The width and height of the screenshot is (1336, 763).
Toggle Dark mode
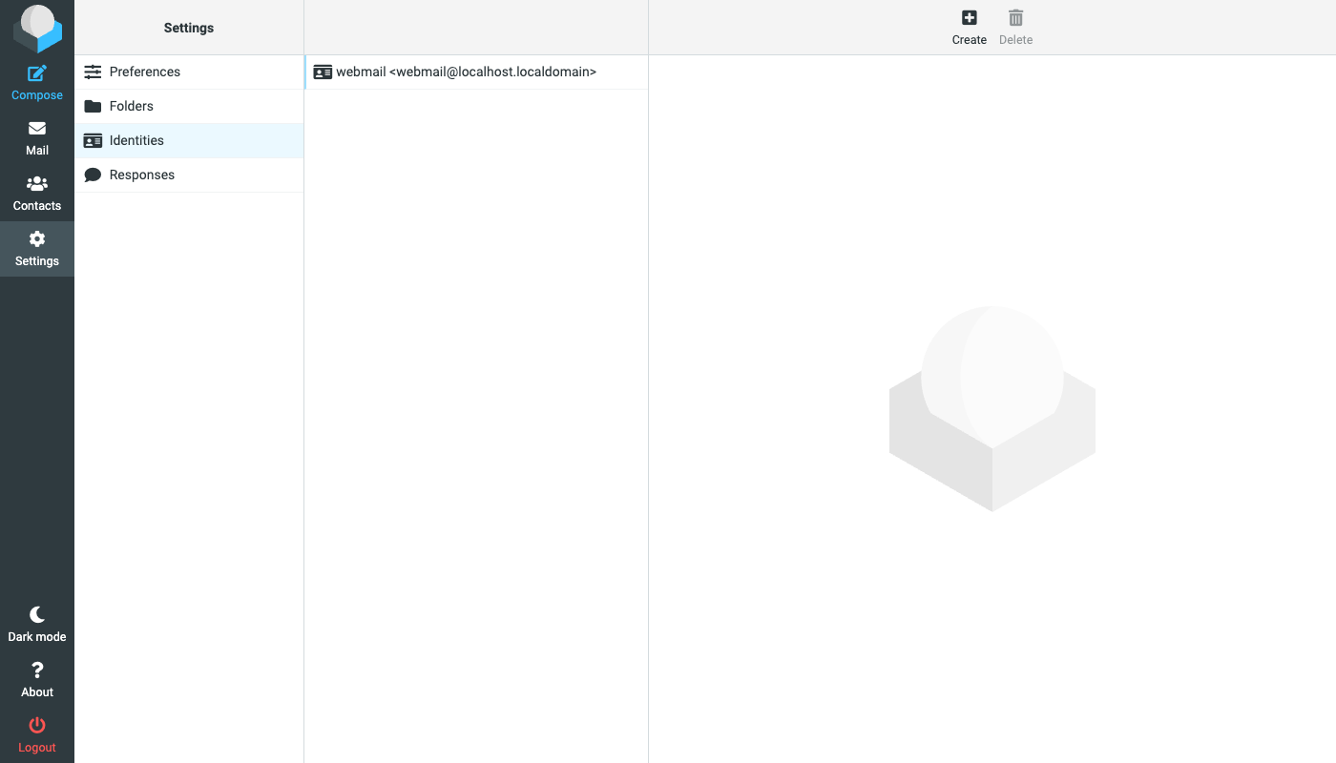[37, 625]
